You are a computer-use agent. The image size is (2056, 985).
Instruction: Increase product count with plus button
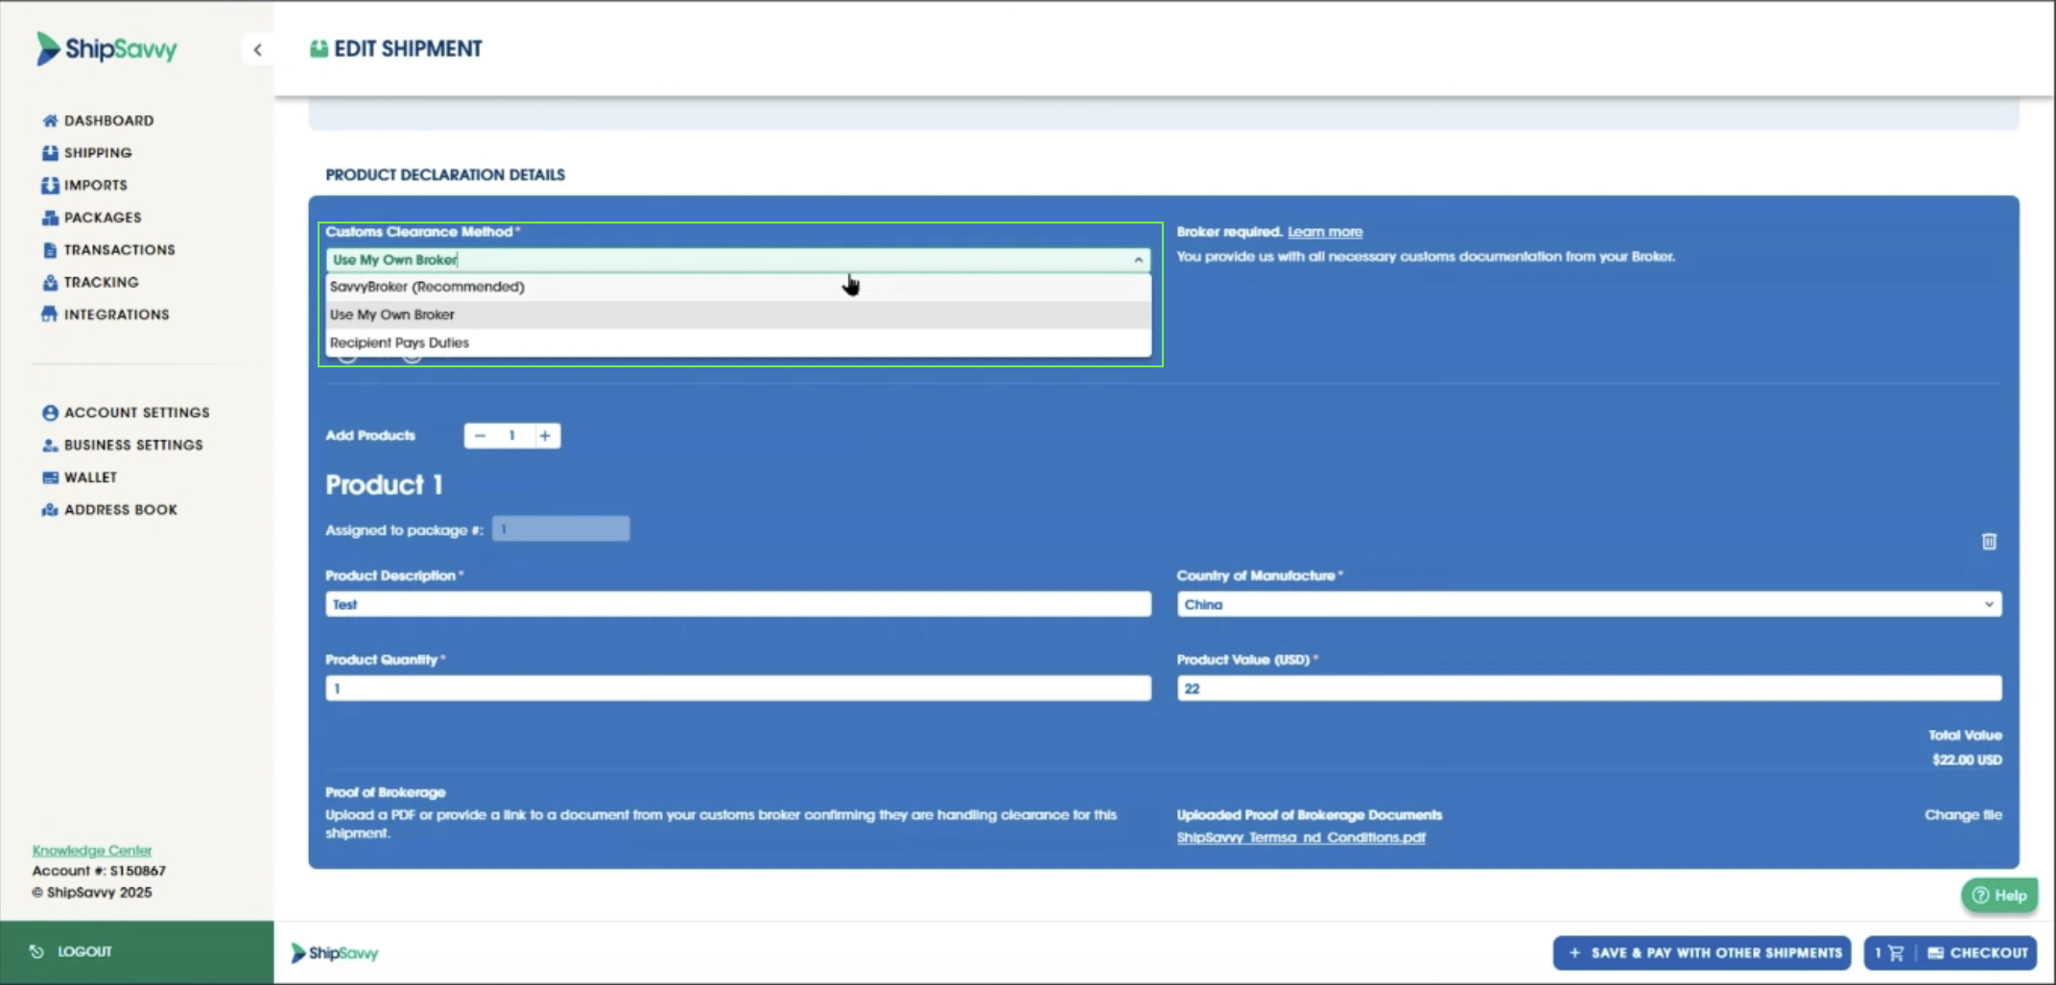545,435
